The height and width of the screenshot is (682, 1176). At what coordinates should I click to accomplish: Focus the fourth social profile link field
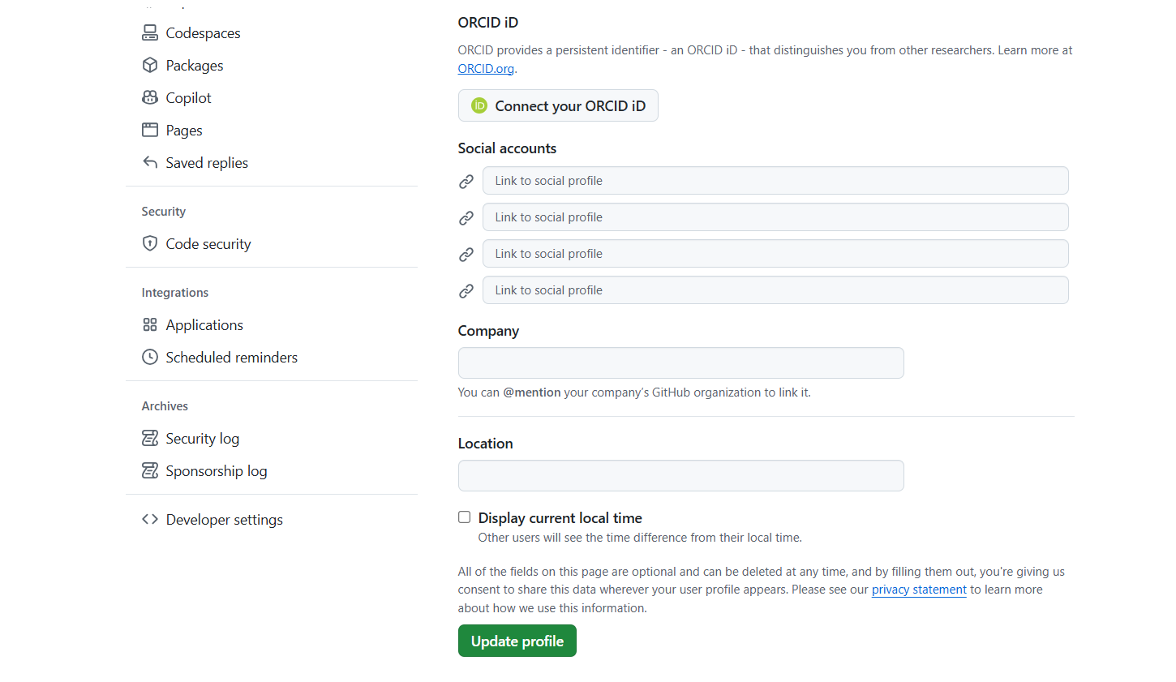tap(775, 290)
